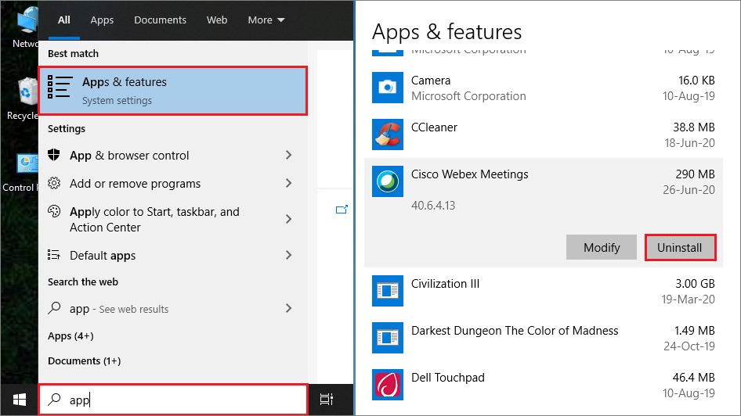The width and height of the screenshot is (741, 416).
Task: Click the 16.0 KB size value
Action: click(x=696, y=81)
